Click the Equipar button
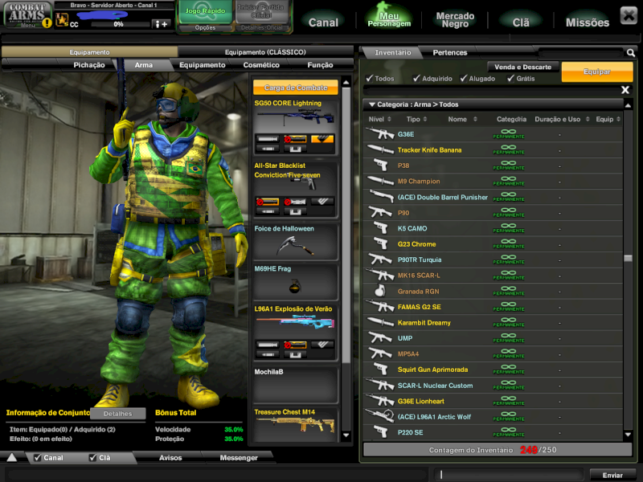Screen dimensions: 643x482 (x=597, y=71)
